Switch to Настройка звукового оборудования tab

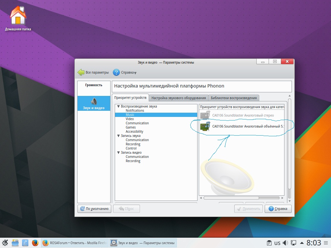(178, 98)
